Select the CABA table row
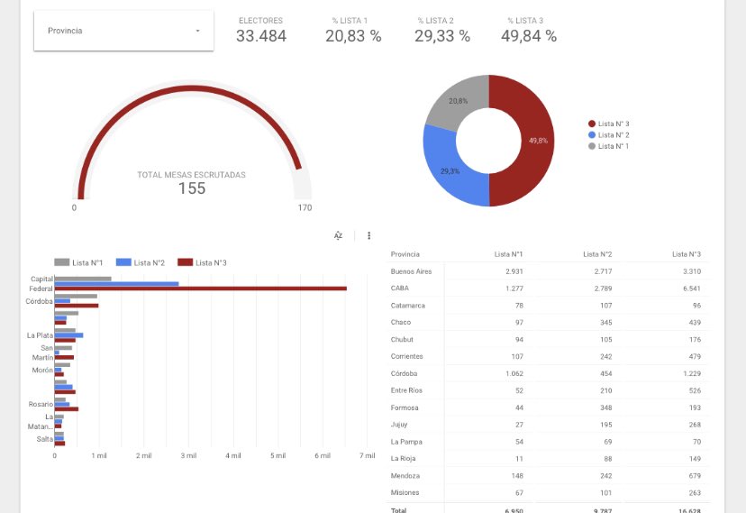This screenshot has width=746, height=513. 547,289
